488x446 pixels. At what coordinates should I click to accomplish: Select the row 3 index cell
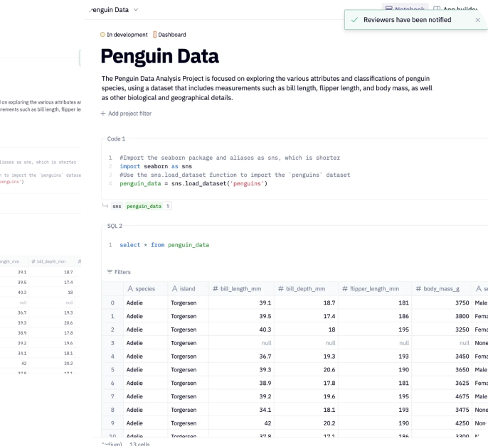[x=112, y=343]
